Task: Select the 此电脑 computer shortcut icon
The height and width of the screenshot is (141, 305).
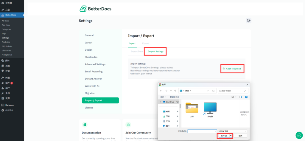Action: click(210, 108)
